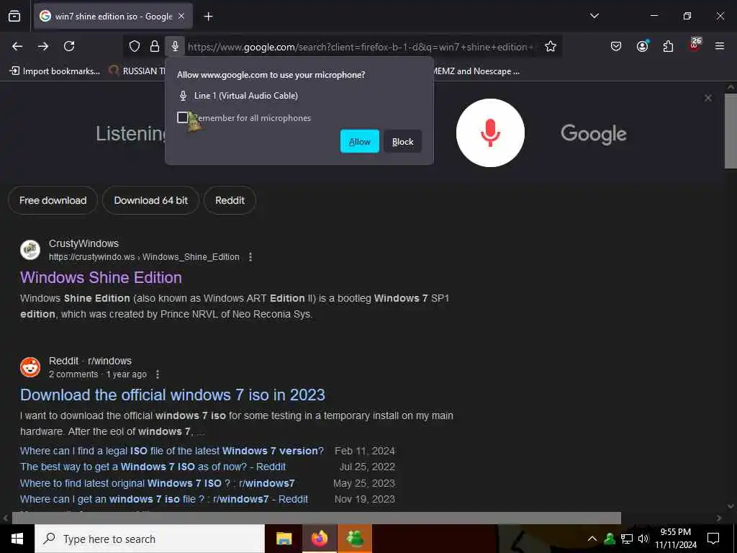
Task: Click the Type here to search box
Action: point(150,539)
